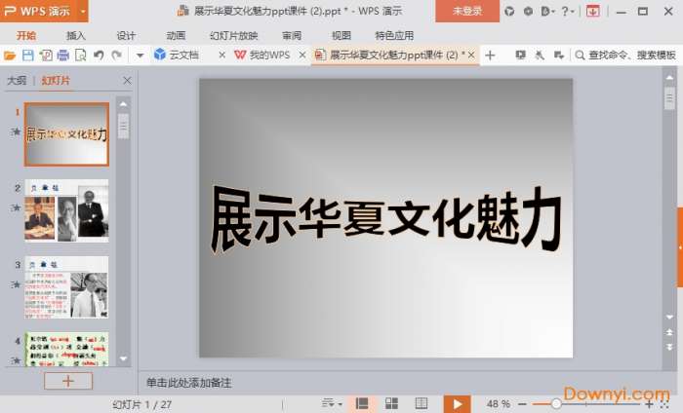Screen dimensions: 683x413
Task: Click the zoom slider handle
Action: 556,404
